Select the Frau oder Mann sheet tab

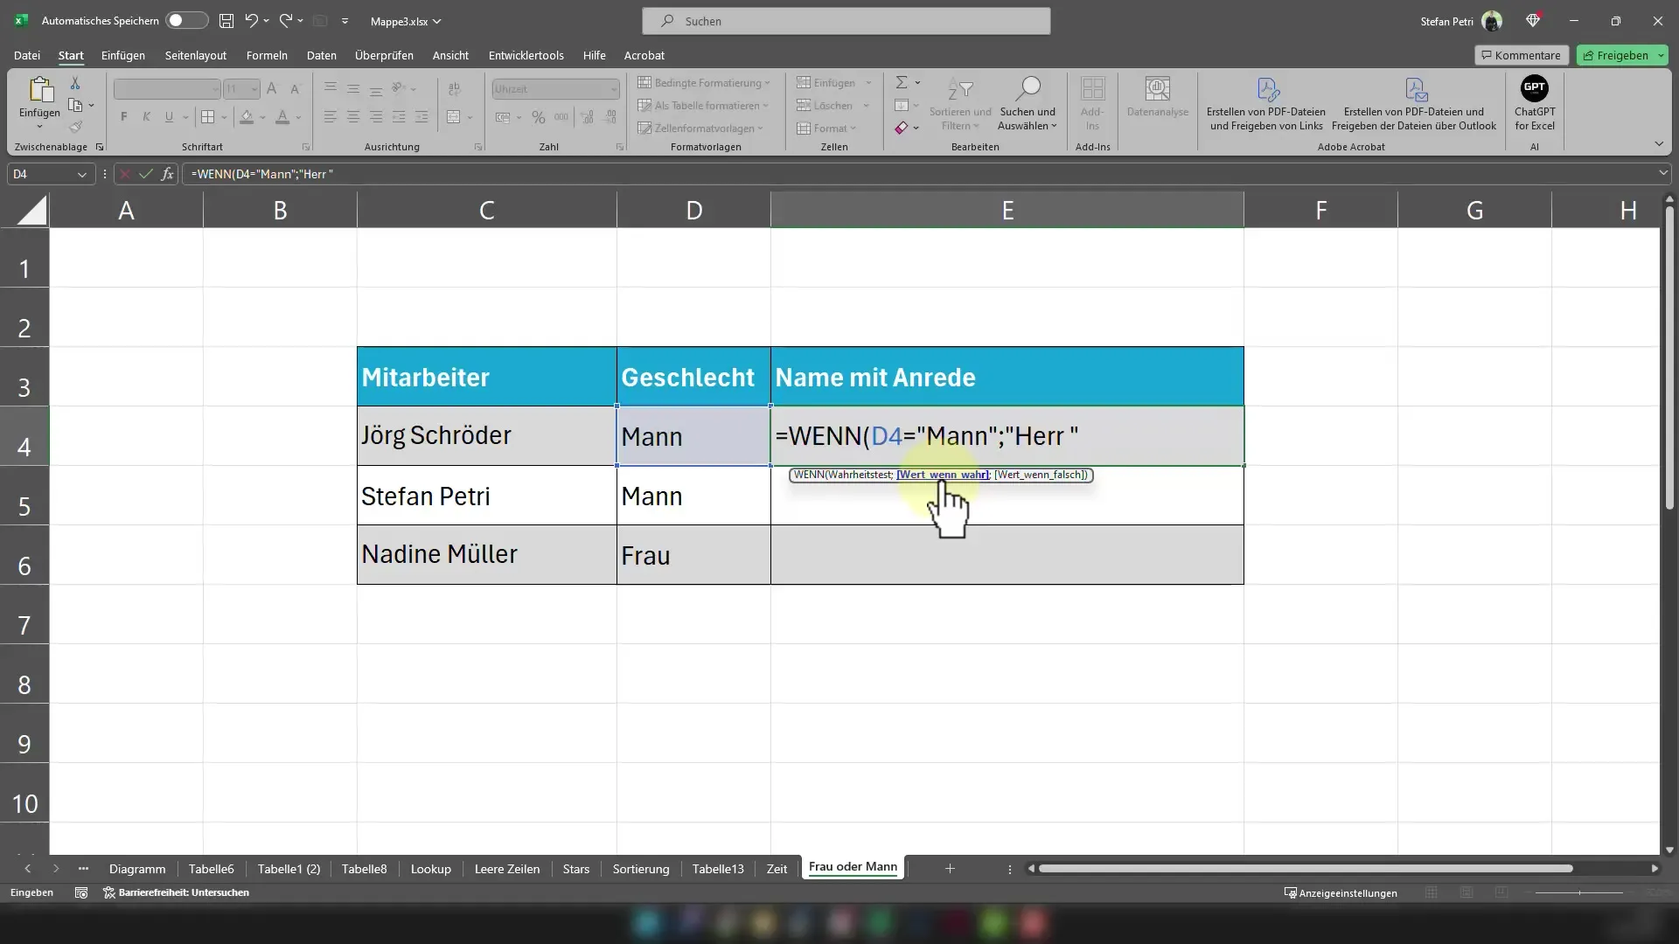(x=853, y=867)
